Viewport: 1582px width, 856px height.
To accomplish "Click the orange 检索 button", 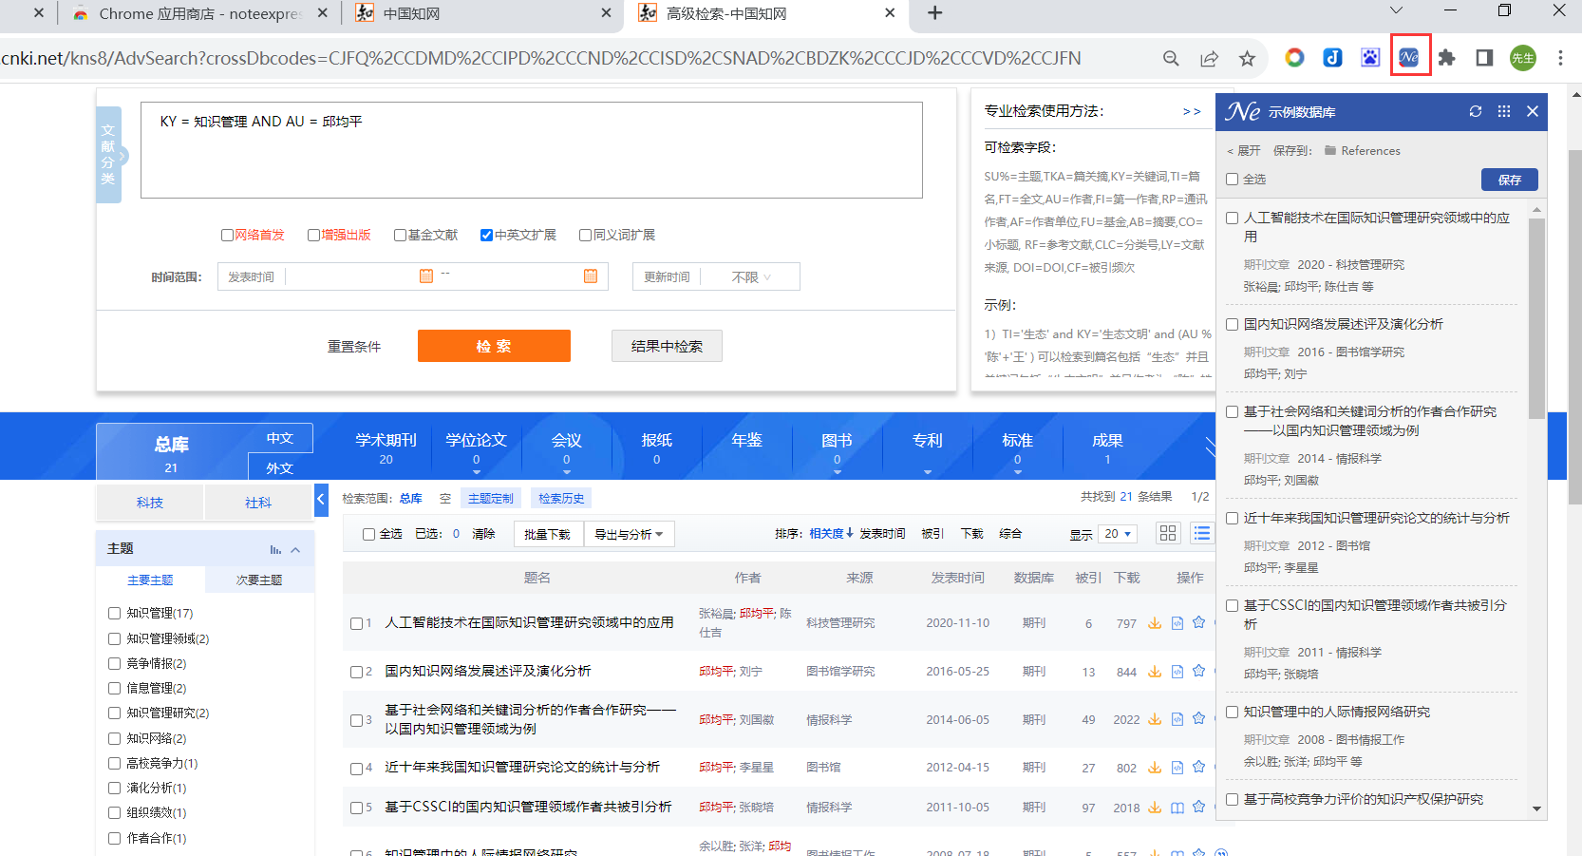I will click(494, 346).
